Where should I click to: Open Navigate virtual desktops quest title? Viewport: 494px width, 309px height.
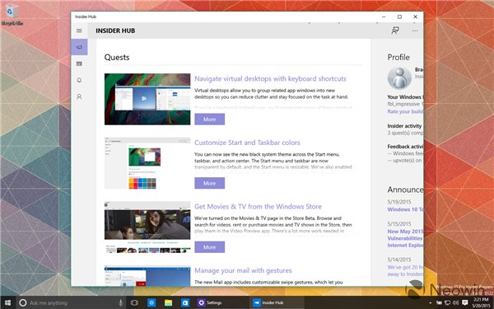[270, 79]
